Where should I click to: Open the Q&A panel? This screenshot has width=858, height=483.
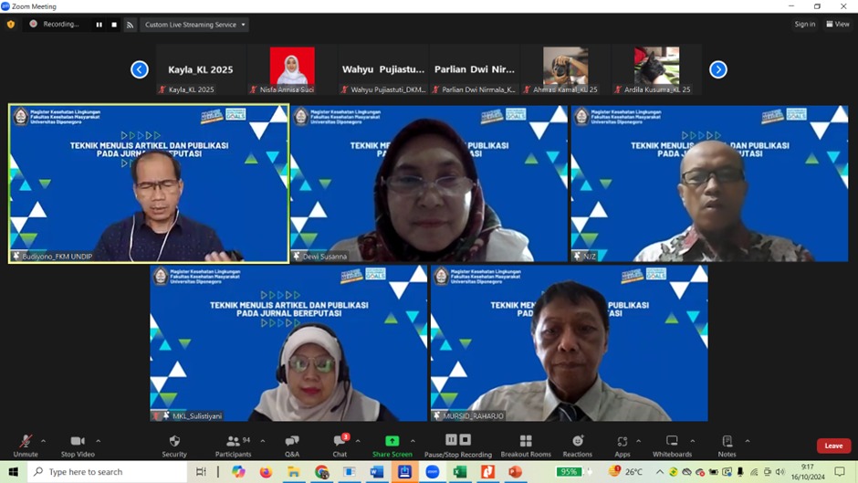click(x=292, y=442)
